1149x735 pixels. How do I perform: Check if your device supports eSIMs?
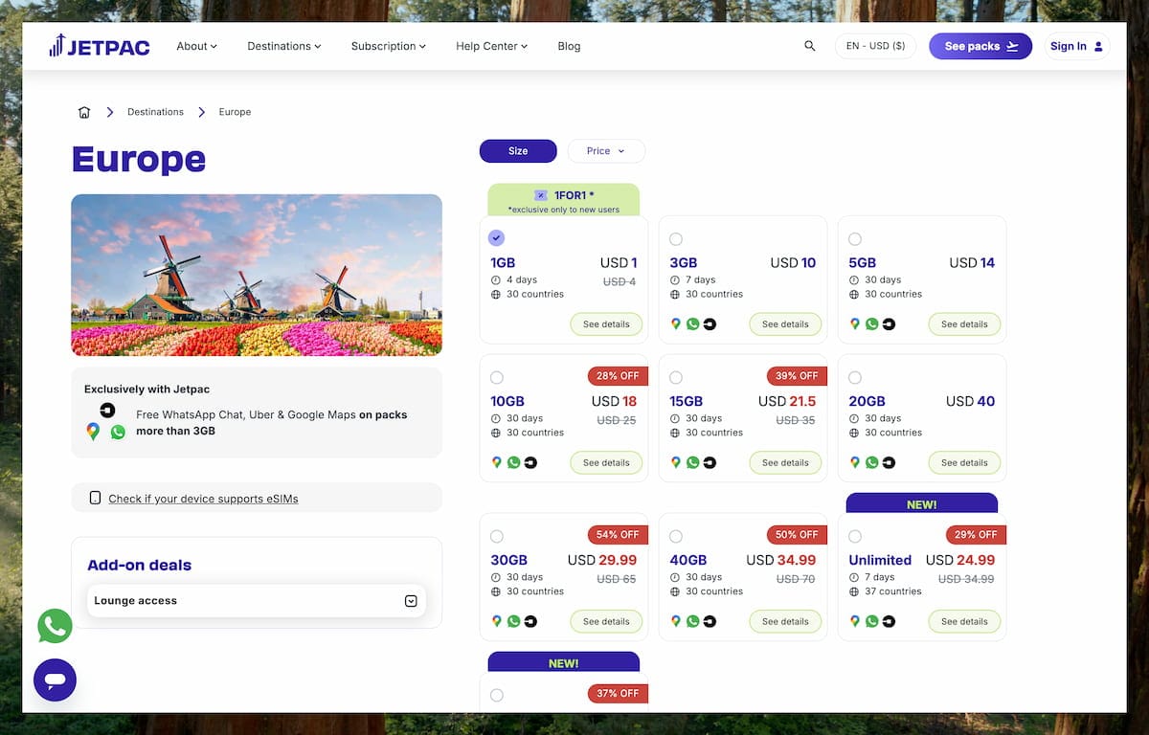coord(203,499)
